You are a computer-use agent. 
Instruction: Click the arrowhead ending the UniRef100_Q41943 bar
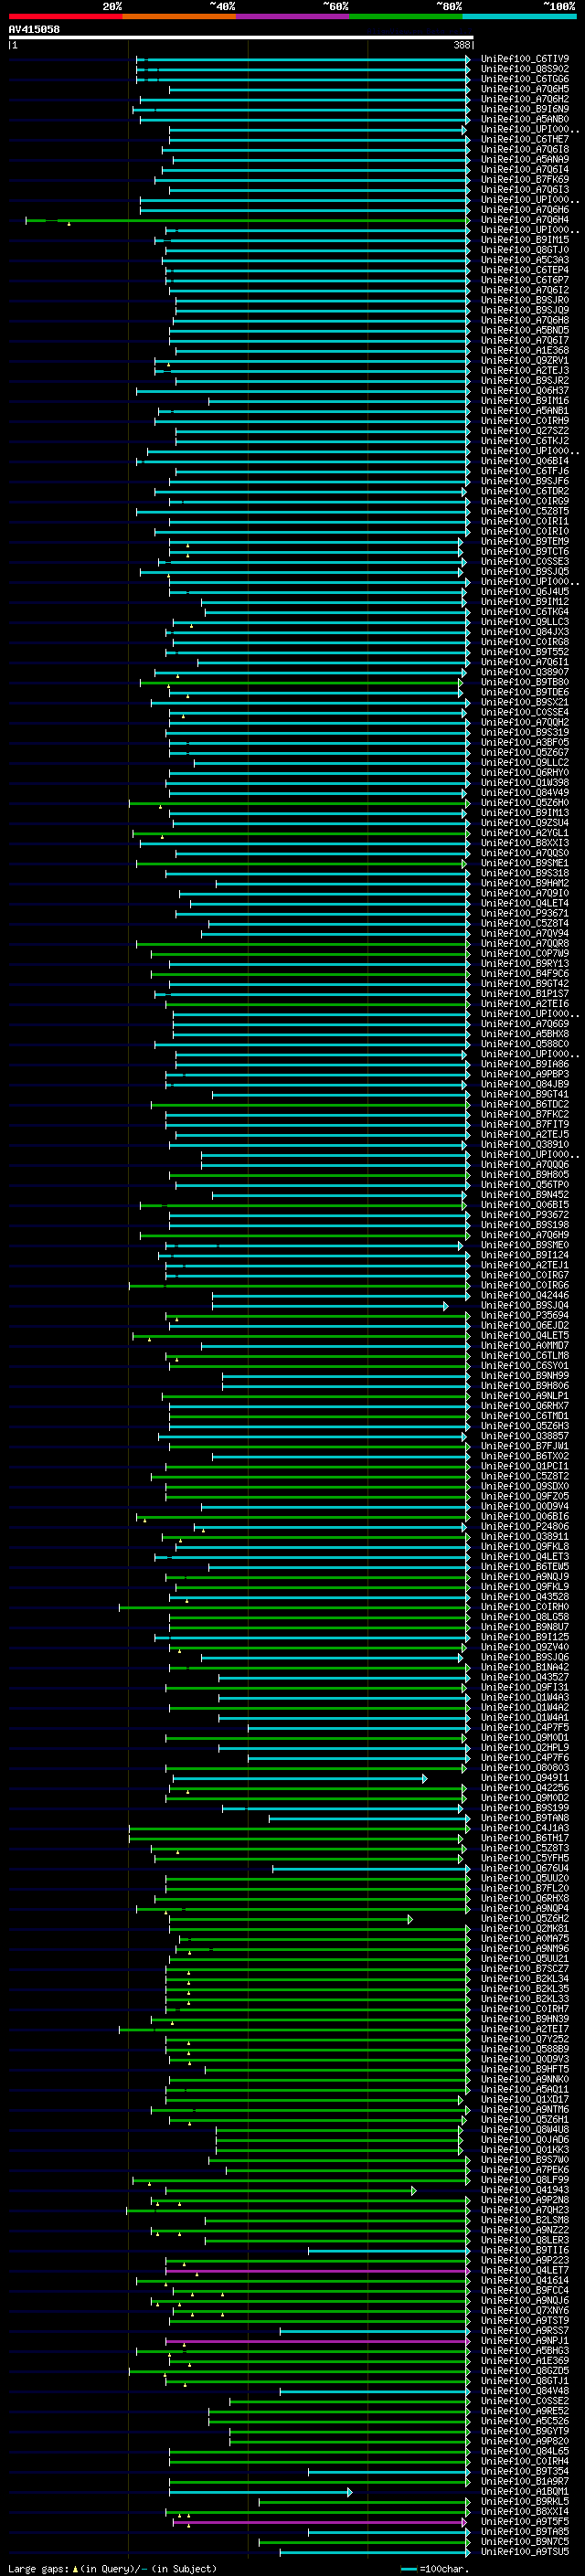tap(414, 2190)
